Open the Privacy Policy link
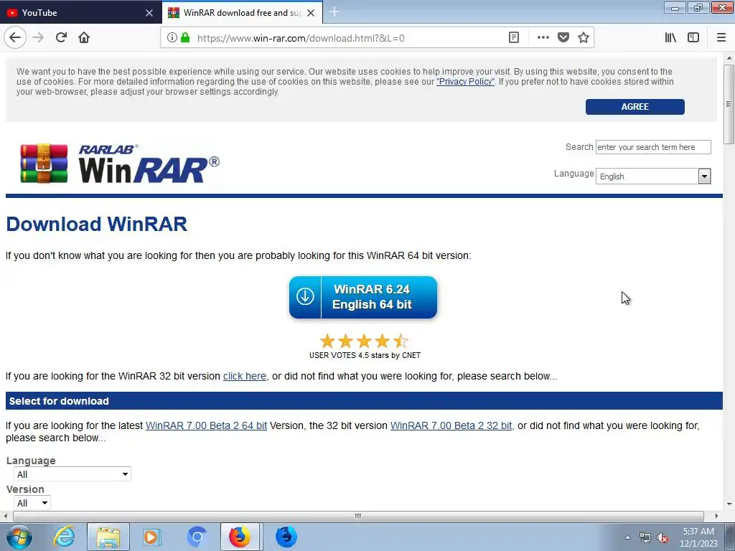Image resolution: width=735 pixels, height=551 pixels. [465, 82]
